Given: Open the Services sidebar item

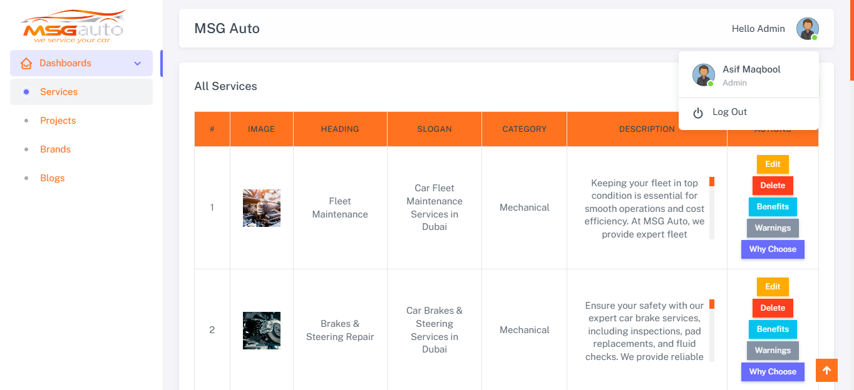Looking at the screenshot, I should click(59, 92).
